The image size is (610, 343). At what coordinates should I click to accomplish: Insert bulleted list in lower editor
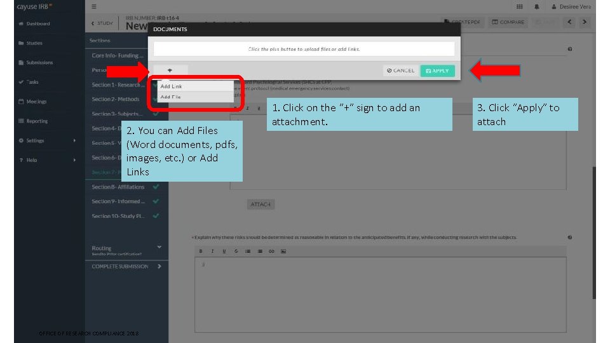[x=260, y=252]
